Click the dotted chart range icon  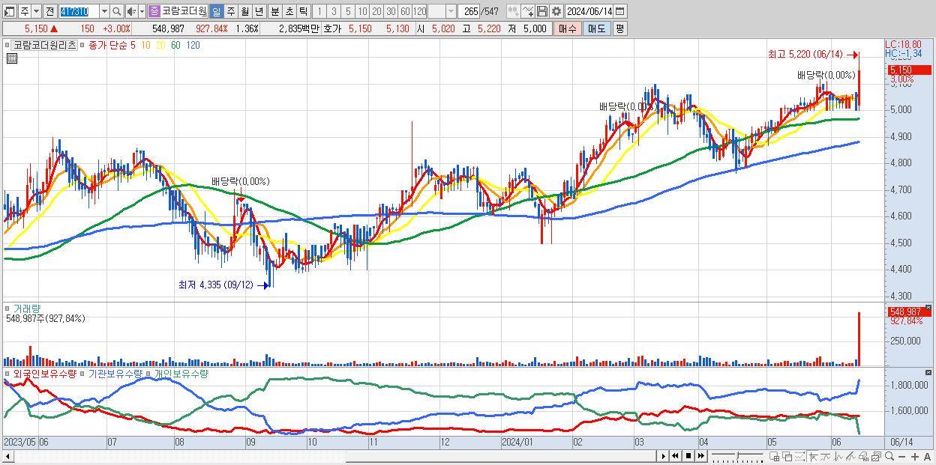[799, 457]
